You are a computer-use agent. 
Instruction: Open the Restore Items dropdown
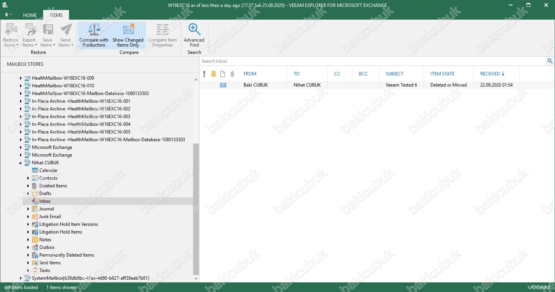11,35
